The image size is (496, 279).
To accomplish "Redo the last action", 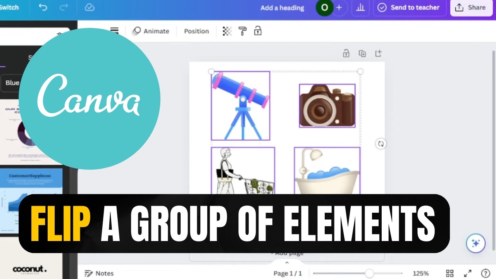I will (x=64, y=7).
